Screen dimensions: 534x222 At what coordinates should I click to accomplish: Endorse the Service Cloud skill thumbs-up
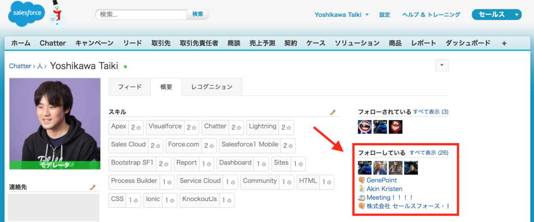pyautogui.click(x=233, y=182)
